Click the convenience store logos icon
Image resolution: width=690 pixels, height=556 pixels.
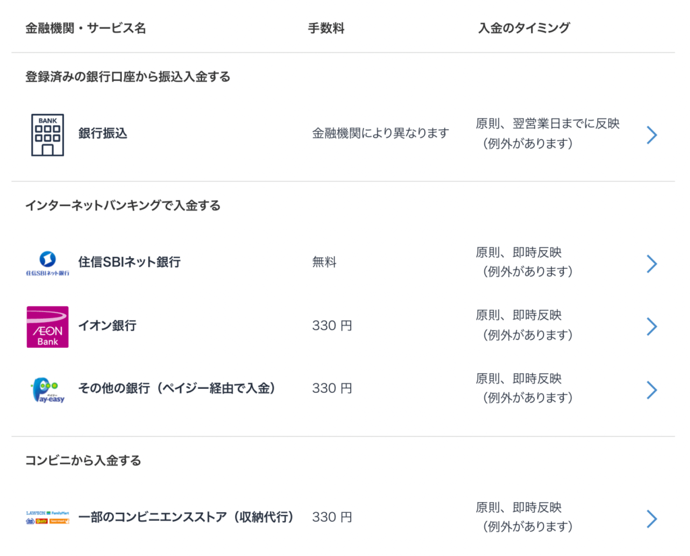(x=48, y=518)
